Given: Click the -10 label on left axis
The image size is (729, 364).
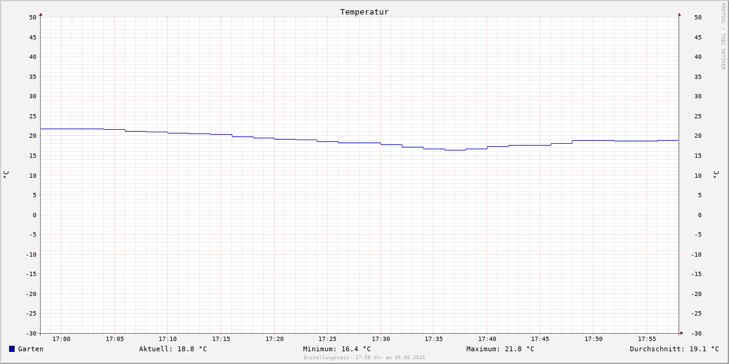Looking at the screenshot, I should pyautogui.click(x=31, y=254).
